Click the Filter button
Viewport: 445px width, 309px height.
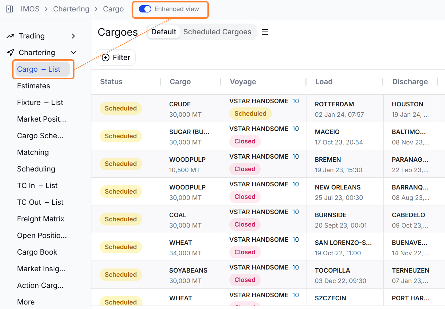[116, 58]
